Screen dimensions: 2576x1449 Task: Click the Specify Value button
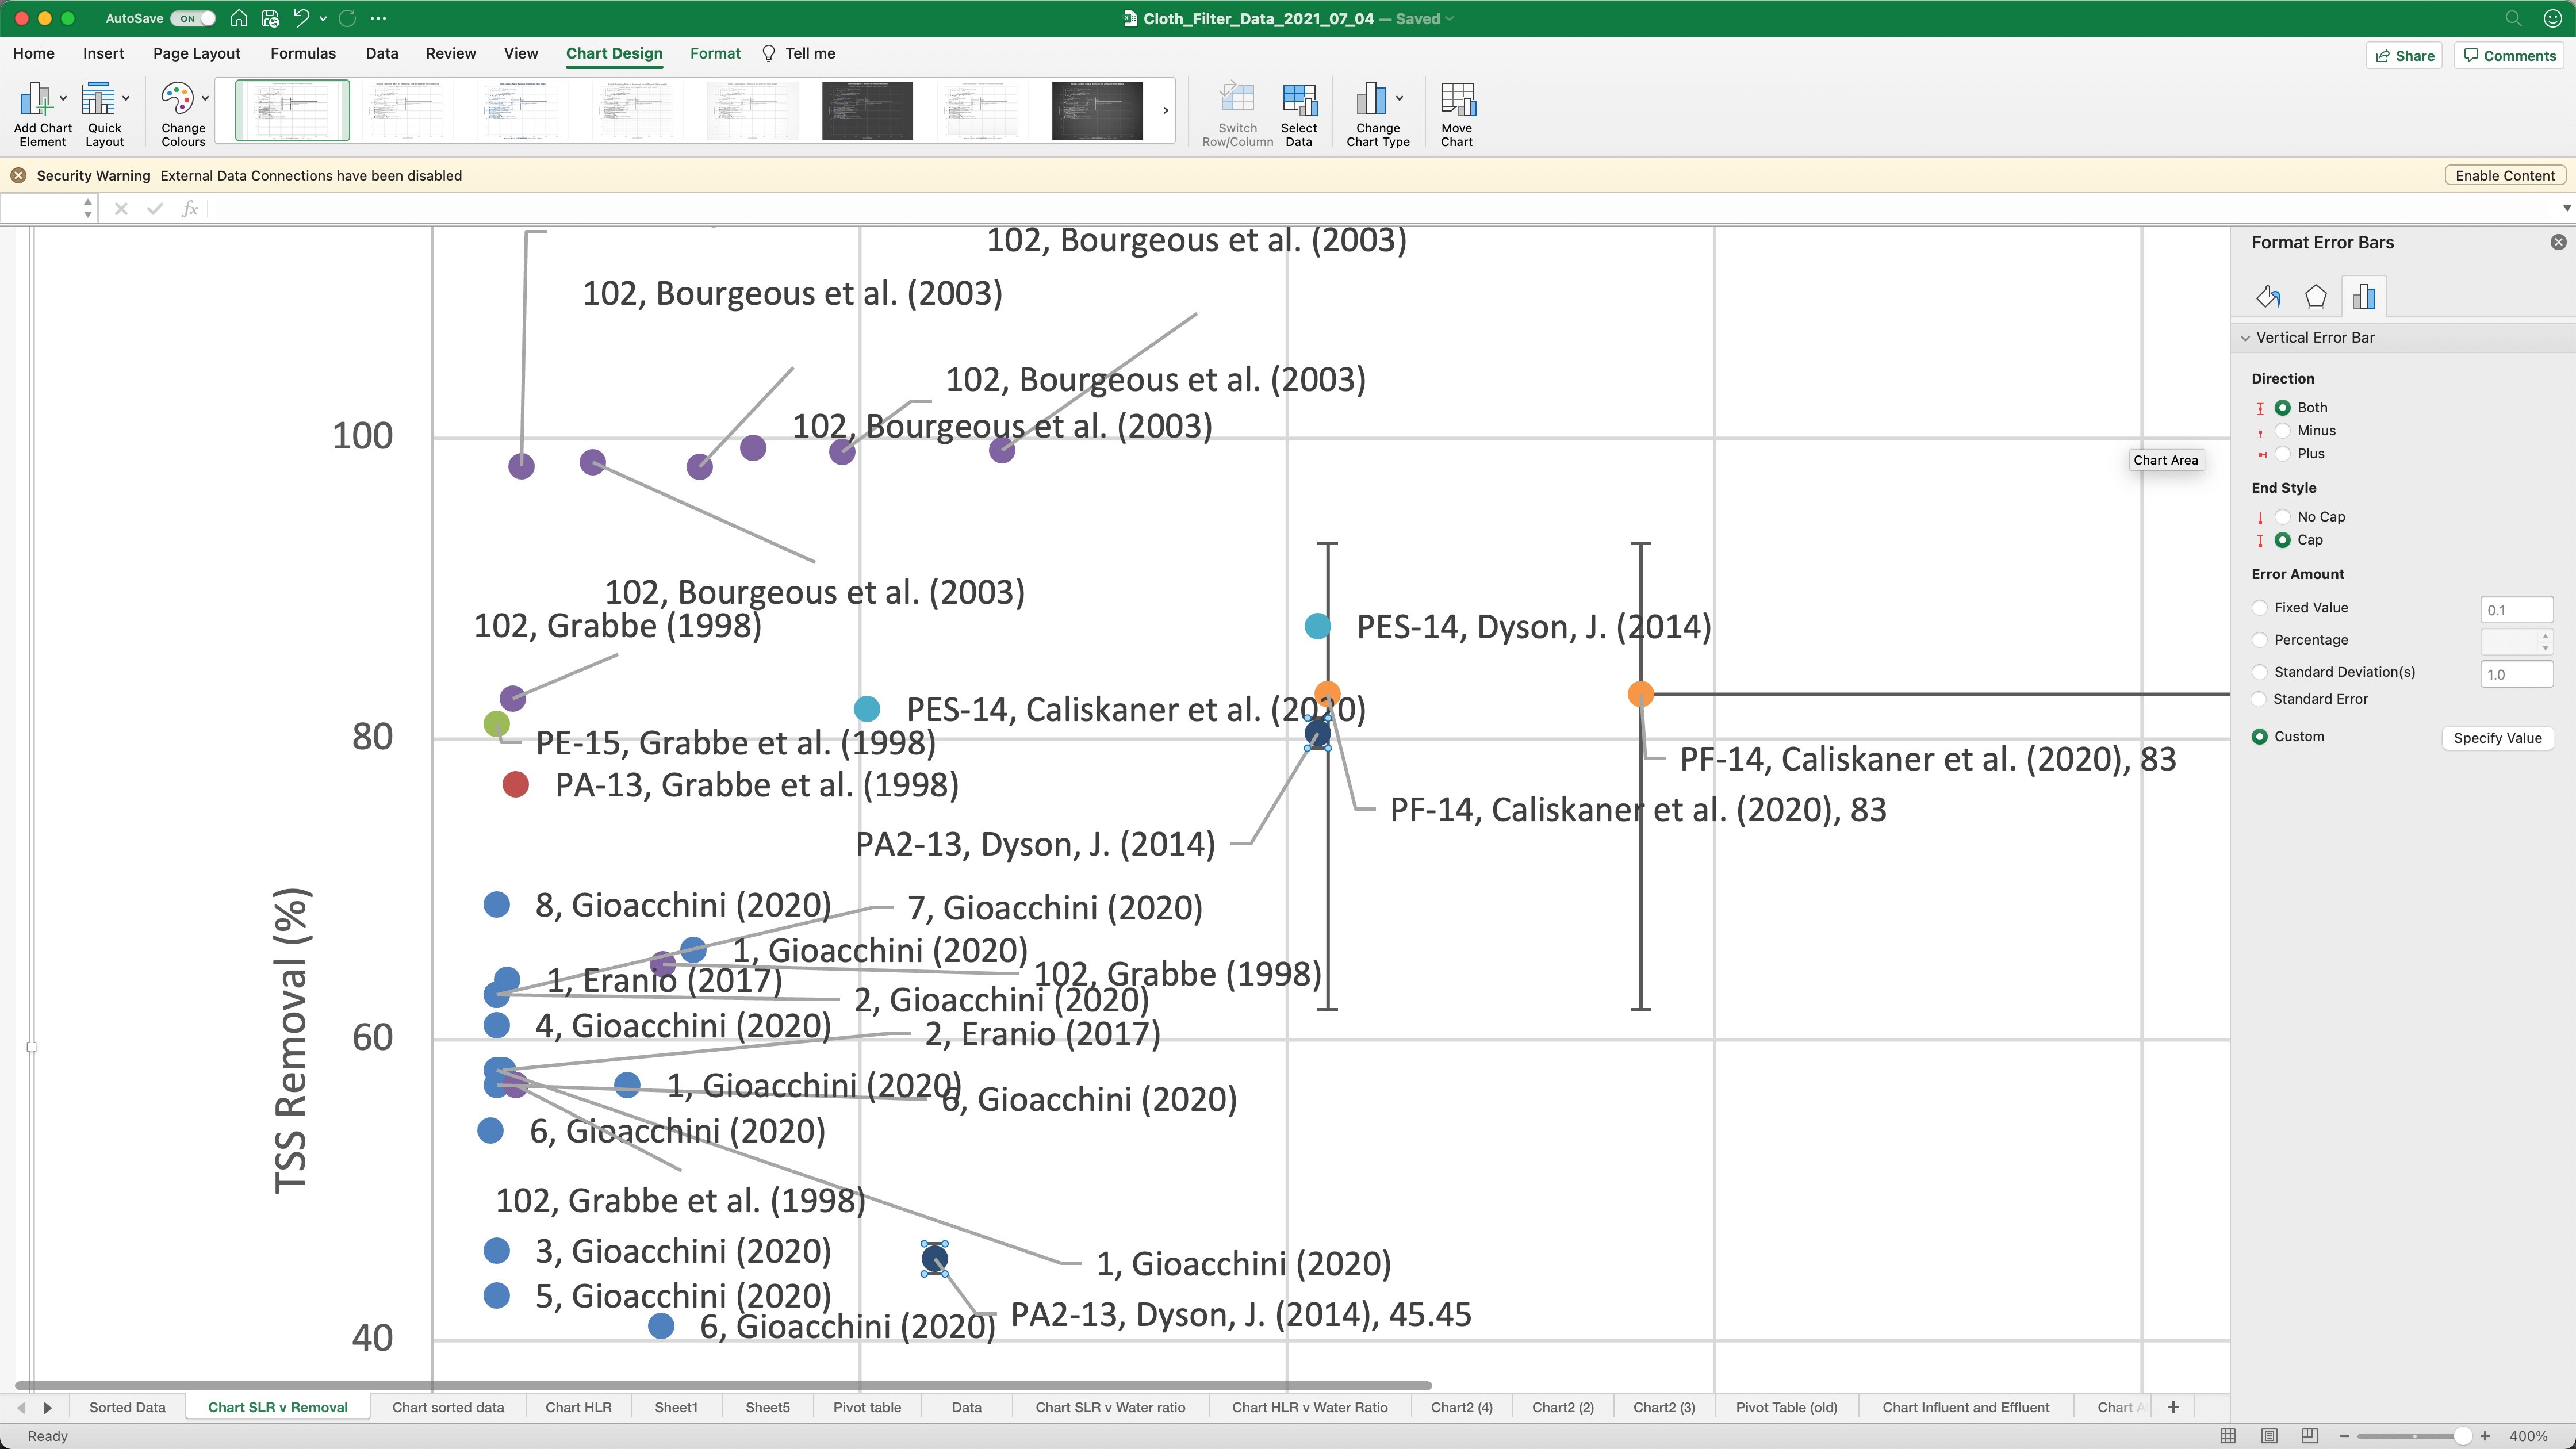(2497, 738)
